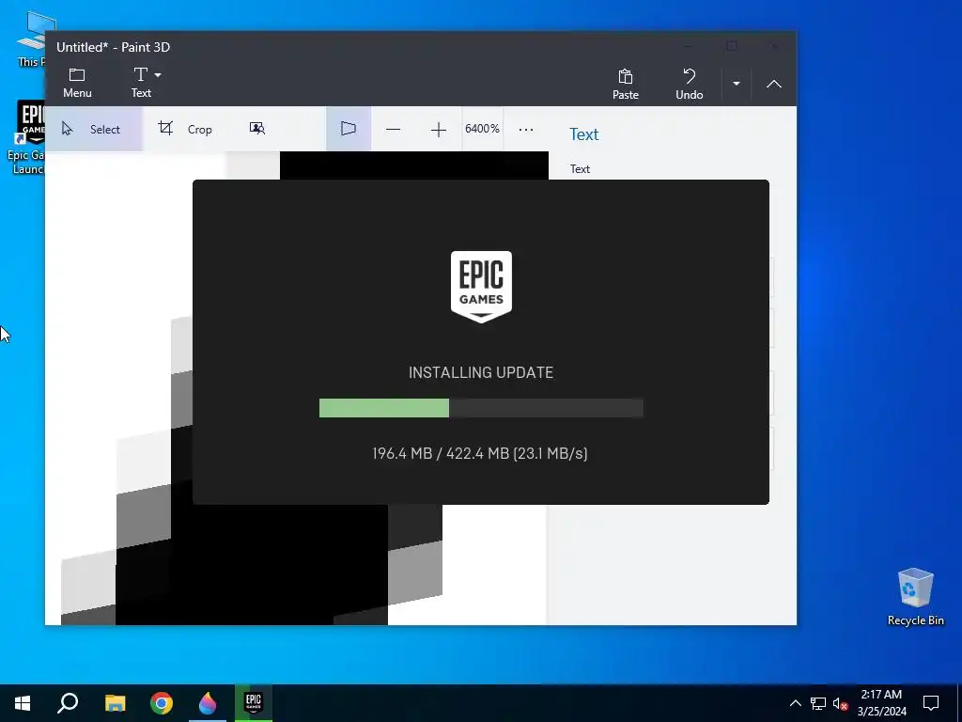Image resolution: width=962 pixels, height=722 pixels.
Task: Open the clock showing 2:17 AM
Action: click(x=881, y=703)
